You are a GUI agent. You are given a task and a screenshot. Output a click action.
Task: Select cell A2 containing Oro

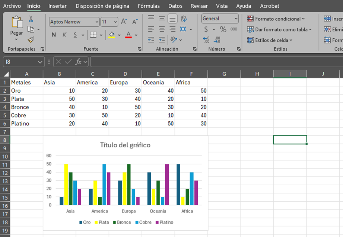[26, 90]
